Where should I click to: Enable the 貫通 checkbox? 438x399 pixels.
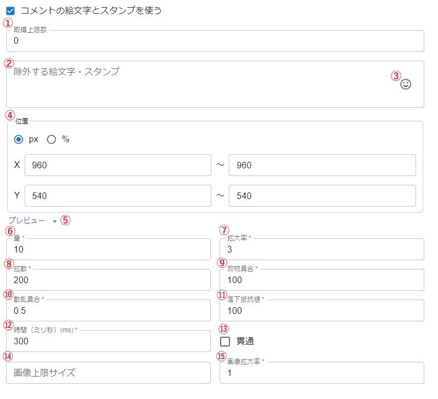225,342
